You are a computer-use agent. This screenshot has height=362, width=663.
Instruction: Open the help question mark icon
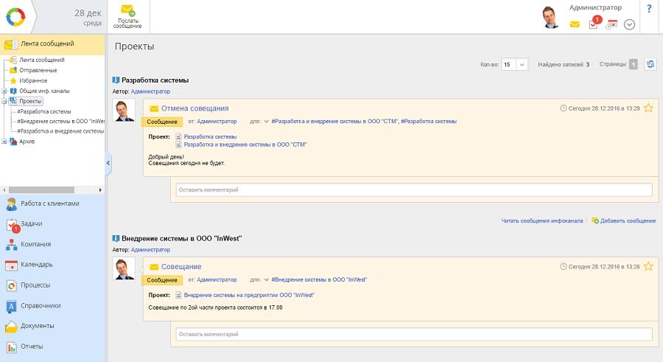point(649,9)
